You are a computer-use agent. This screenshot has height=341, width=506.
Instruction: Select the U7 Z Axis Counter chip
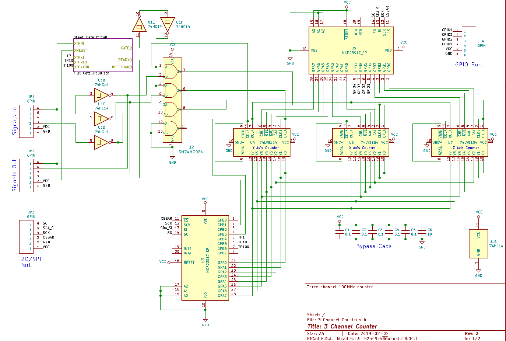click(x=460, y=142)
